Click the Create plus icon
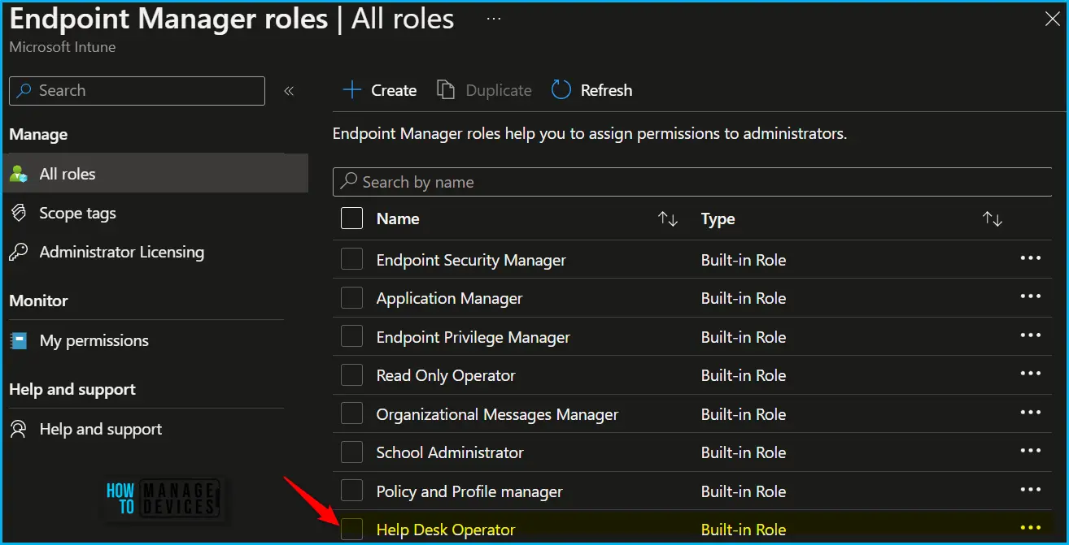This screenshot has width=1069, height=545. [351, 89]
